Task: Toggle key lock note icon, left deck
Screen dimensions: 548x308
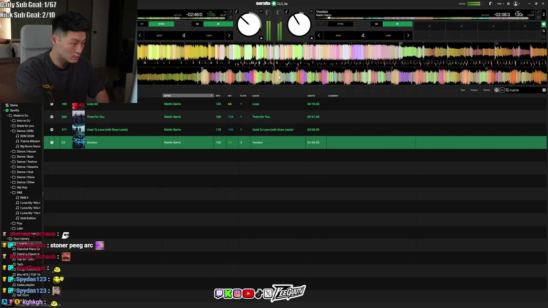Action: (x=236, y=11)
